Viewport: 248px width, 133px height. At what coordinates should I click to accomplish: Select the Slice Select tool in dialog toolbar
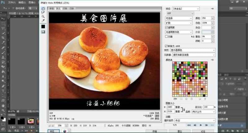coord(43,13)
